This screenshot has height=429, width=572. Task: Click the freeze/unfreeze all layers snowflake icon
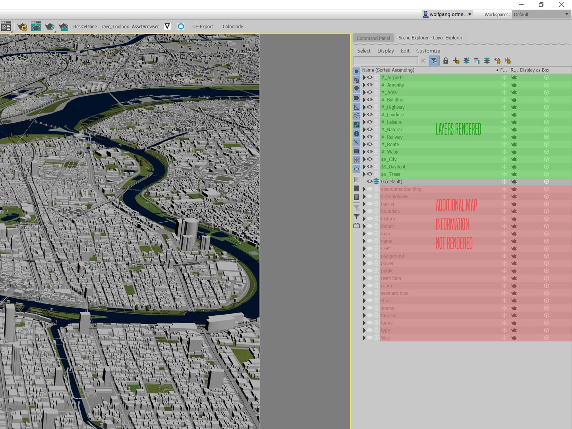508,60
